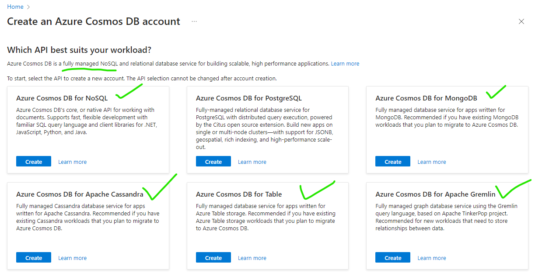Image resolution: width=535 pixels, height=277 pixels.
Task: Open the ellipsis menu beside the page title
Action: point(194,21)
